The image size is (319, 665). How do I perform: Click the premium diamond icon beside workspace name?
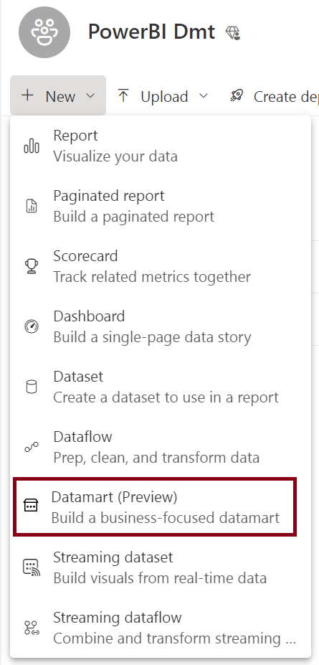(233, 33)
